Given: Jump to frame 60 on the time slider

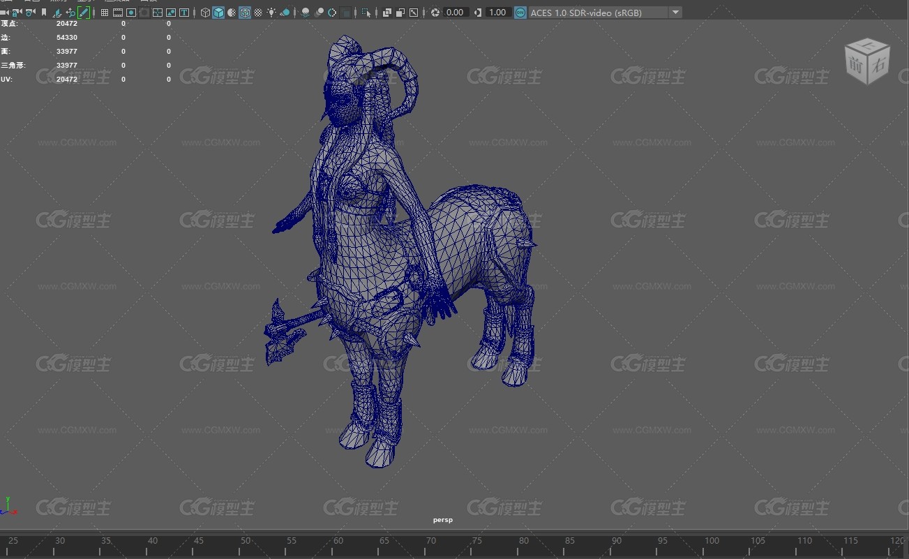Looking at the screenshot, I should [x=338, y=541].
